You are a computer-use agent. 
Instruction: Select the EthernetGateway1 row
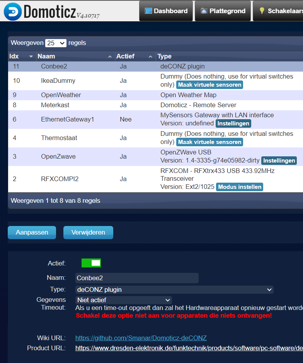[x=155, y=120]
